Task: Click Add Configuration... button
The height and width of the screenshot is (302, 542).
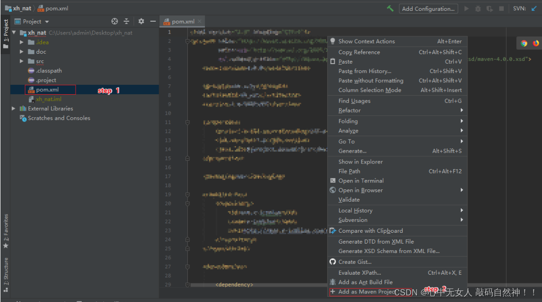Action: click(x=428, y=8)
